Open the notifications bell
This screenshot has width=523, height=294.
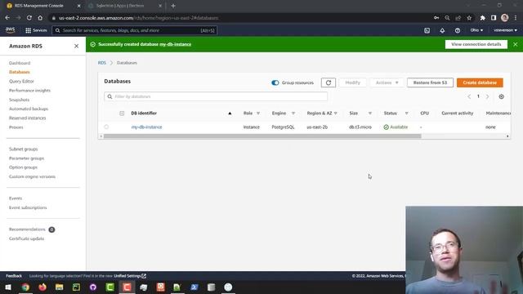(x=442, y=30)
